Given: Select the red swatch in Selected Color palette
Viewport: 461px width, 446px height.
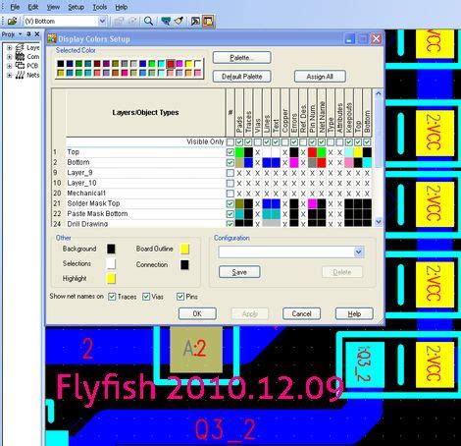Looking at the screenshot, I should [x=171, y=64].
